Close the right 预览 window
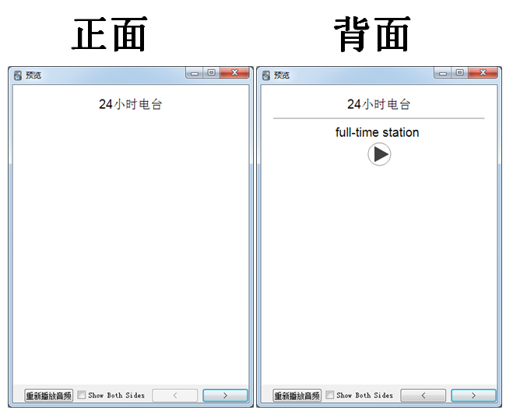 483,73
